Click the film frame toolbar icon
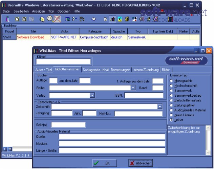214x169 pixels. coord(156,19)
